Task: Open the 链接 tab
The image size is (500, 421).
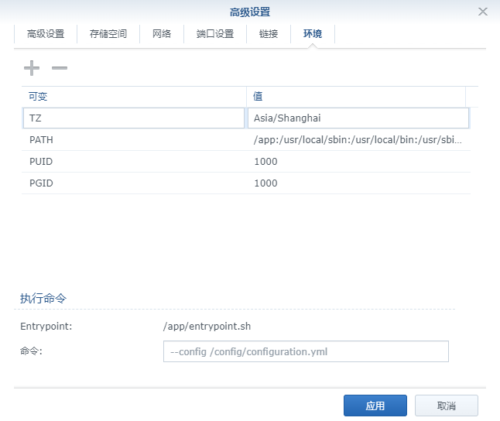Action: coord(269,34)
